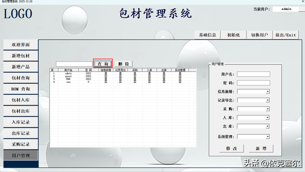
Task: Click the 采购 column header
Action: [135, 70]
